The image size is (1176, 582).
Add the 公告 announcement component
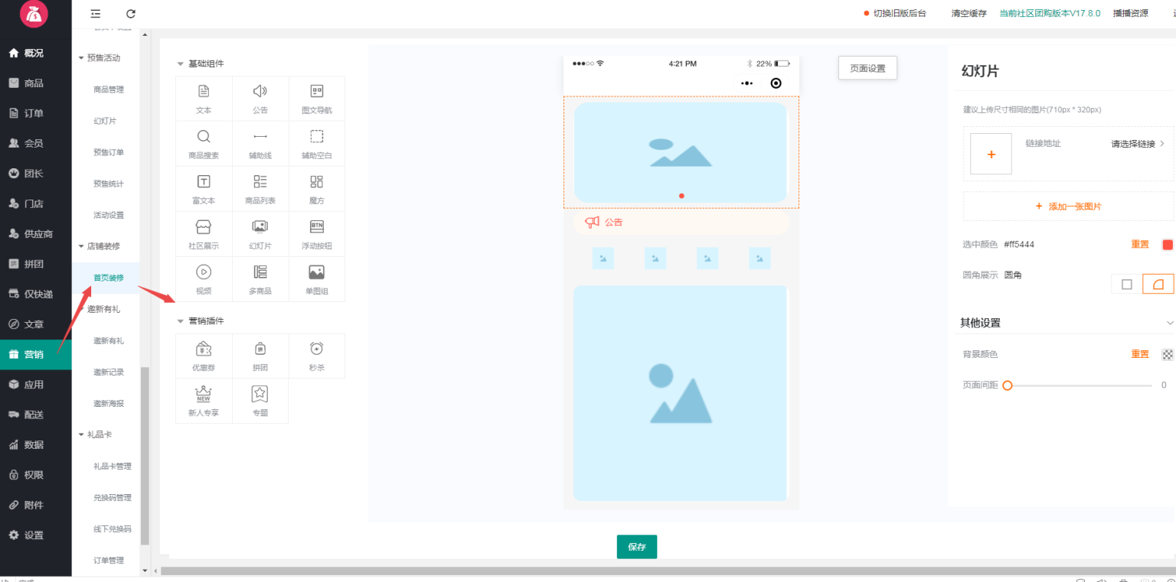260,99
